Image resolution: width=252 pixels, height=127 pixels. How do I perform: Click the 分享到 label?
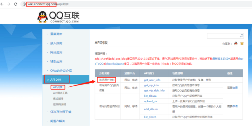pyautogui.click(x=227, y=43)
